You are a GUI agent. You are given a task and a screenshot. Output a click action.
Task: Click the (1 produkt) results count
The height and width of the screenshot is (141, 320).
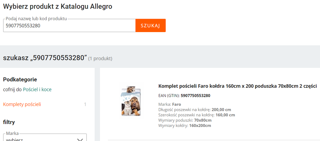(100, 59)
